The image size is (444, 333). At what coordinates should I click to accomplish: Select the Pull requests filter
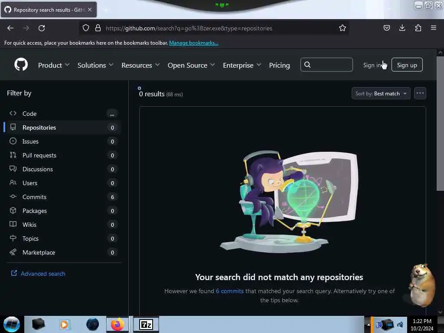(x=62, y=155)
